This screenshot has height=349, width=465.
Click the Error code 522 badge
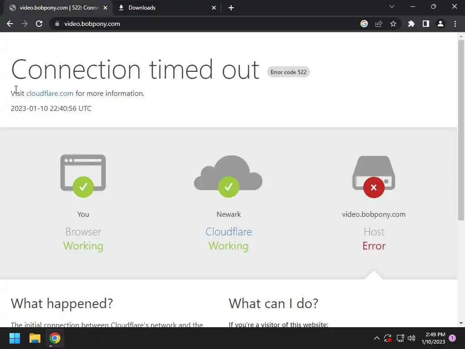(x=288, y=72)
